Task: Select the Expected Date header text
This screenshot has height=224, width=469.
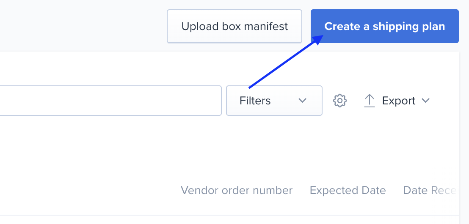Action: [x=348, y=190]
